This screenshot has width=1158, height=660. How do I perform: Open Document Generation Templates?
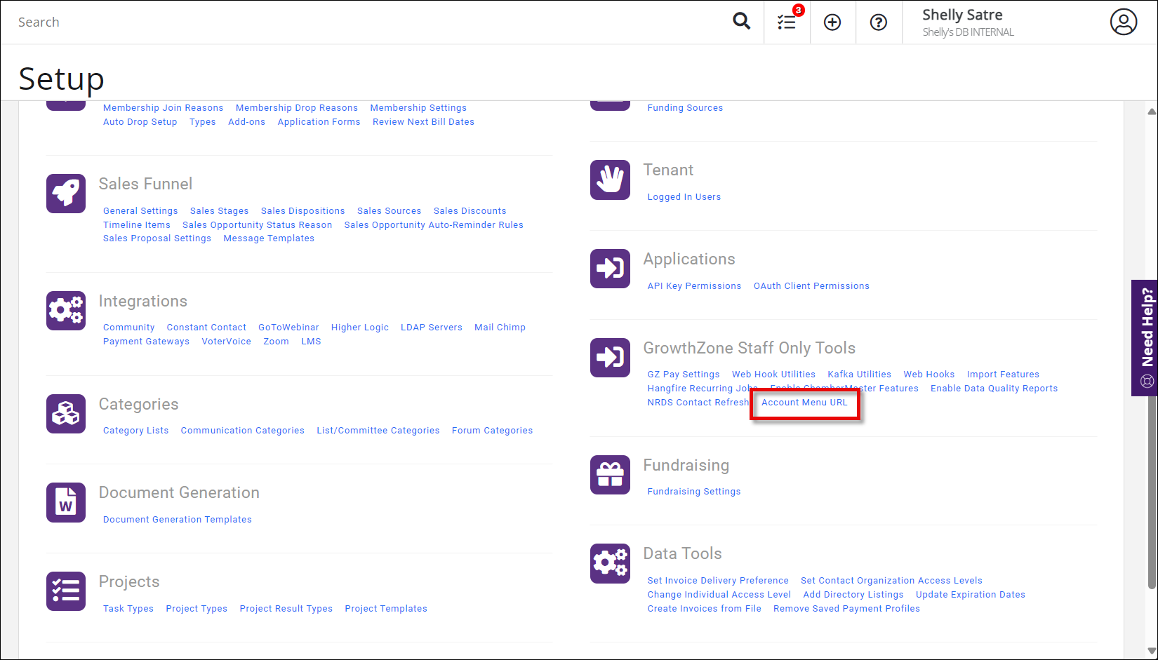177,519
